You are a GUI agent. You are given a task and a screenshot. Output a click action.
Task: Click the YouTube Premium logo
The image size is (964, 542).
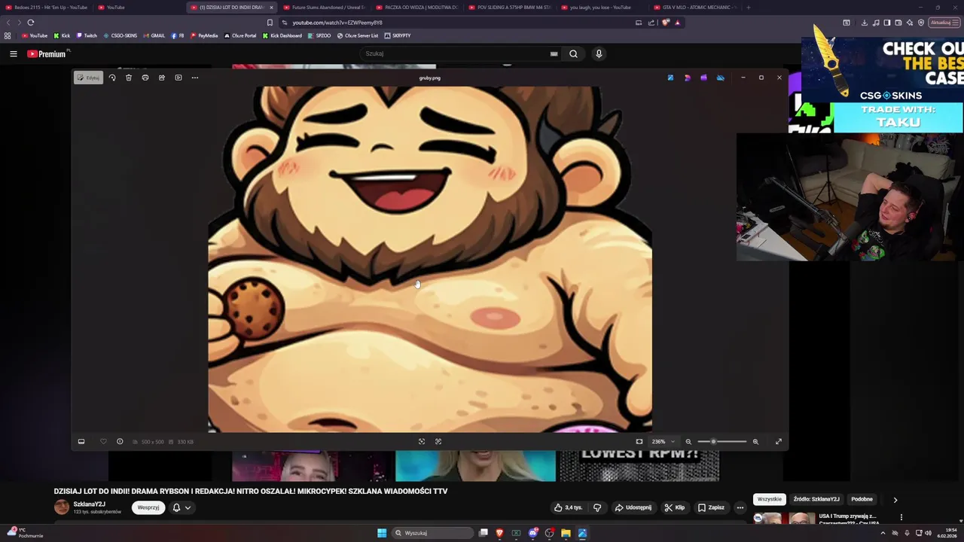click(47, 53)
